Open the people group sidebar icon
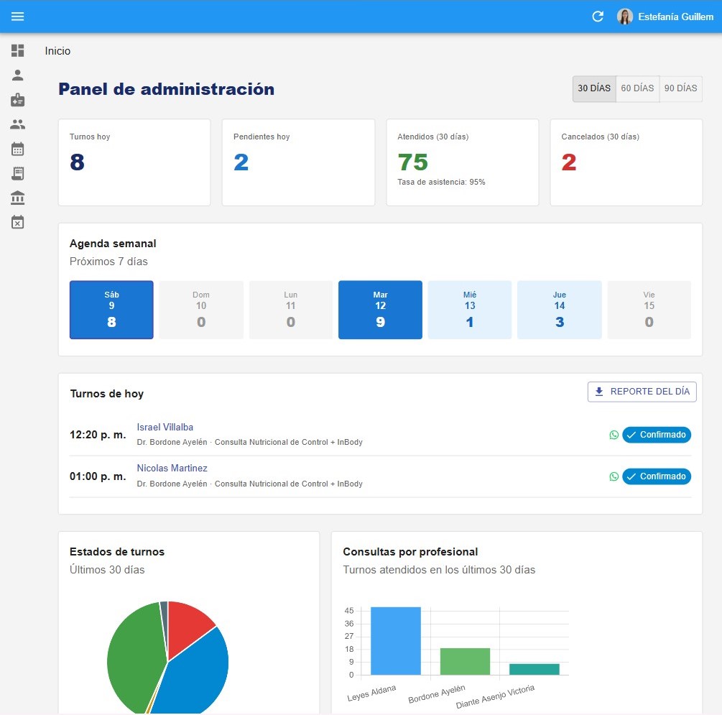This screenshot has height=715, width=722. [x=17, y=124]
